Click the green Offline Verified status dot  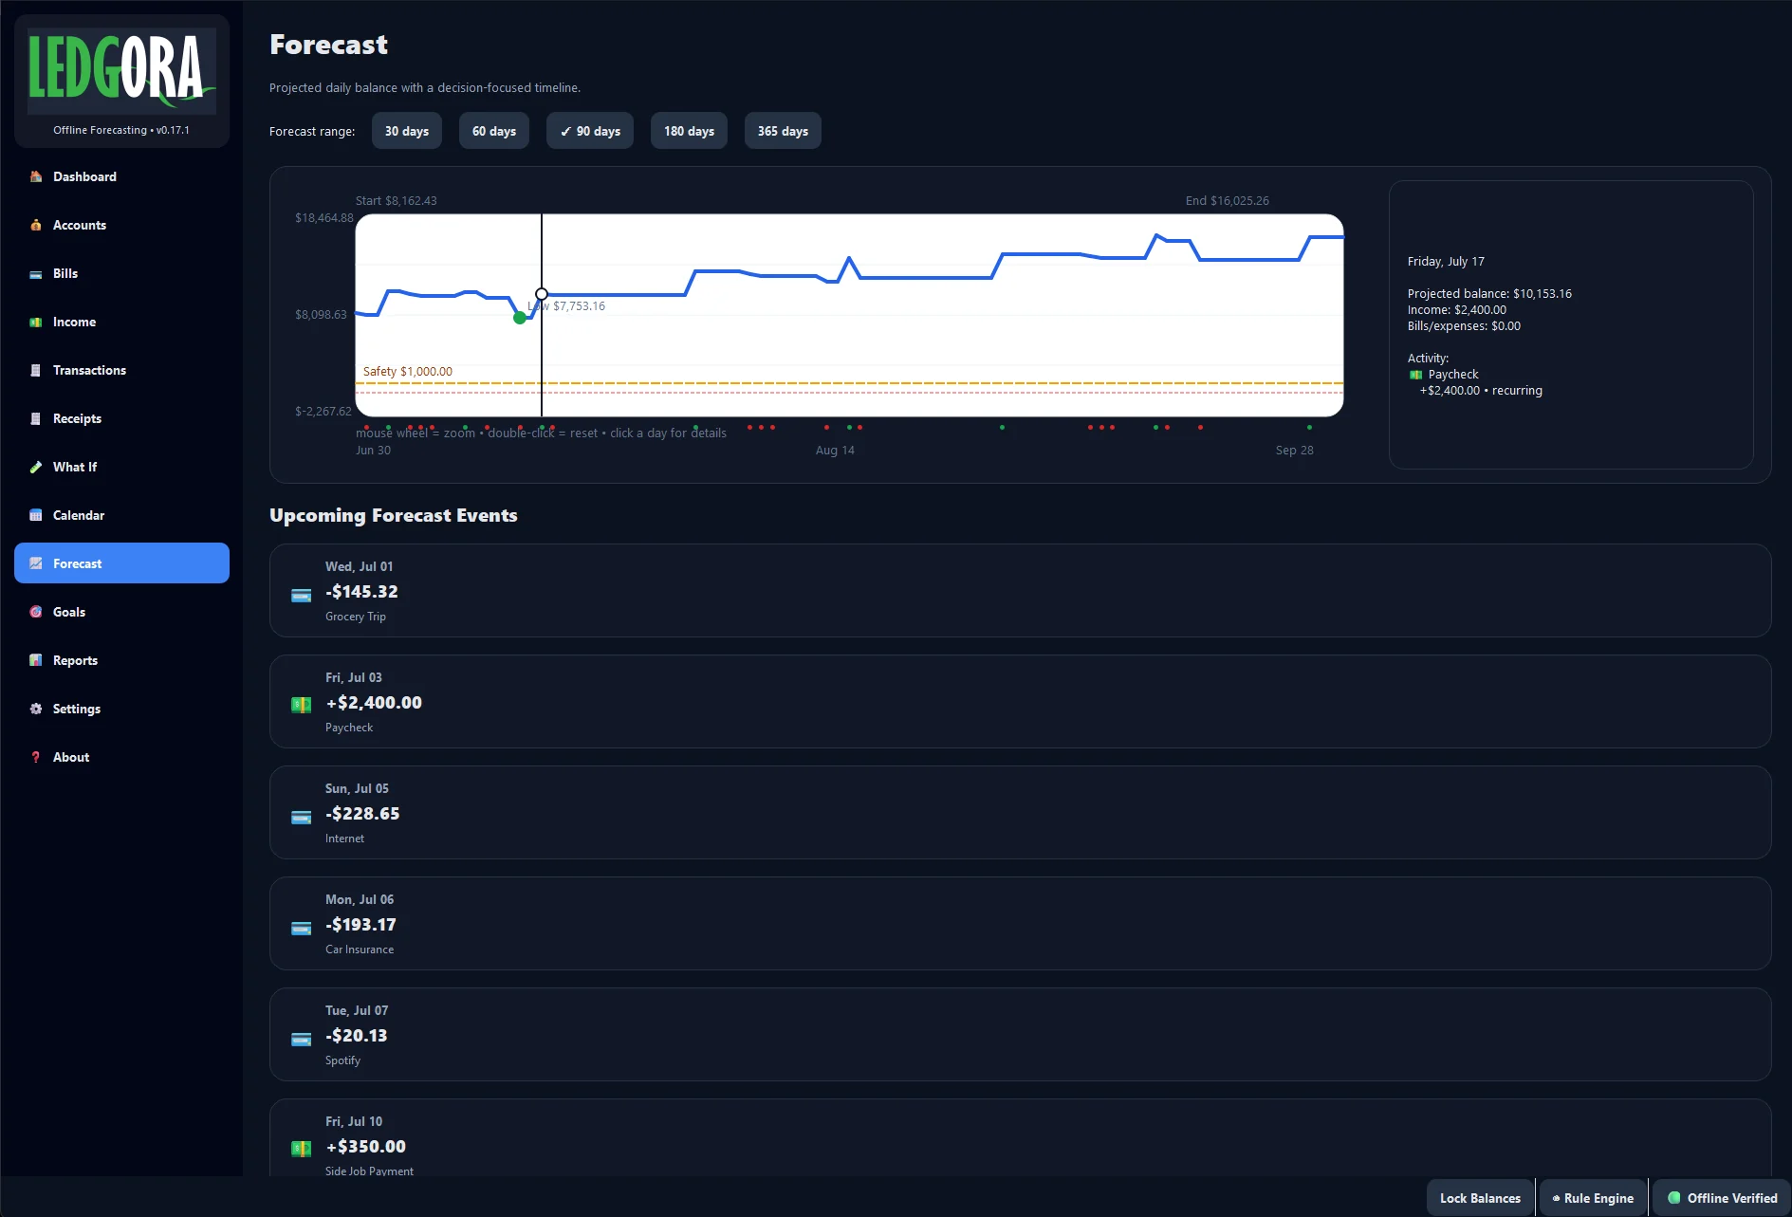tap(1674, 1197)
